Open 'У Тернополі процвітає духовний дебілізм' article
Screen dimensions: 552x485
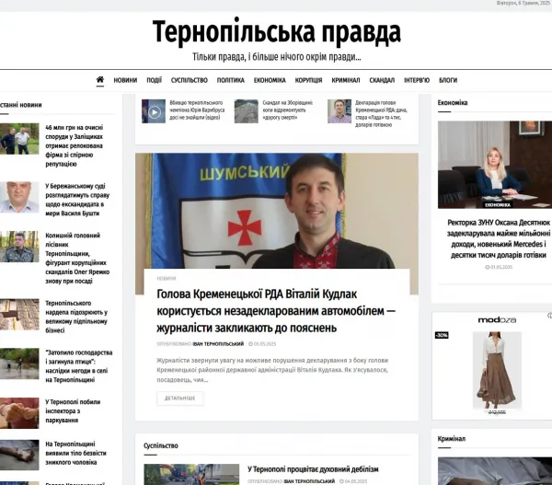point(313,469)
